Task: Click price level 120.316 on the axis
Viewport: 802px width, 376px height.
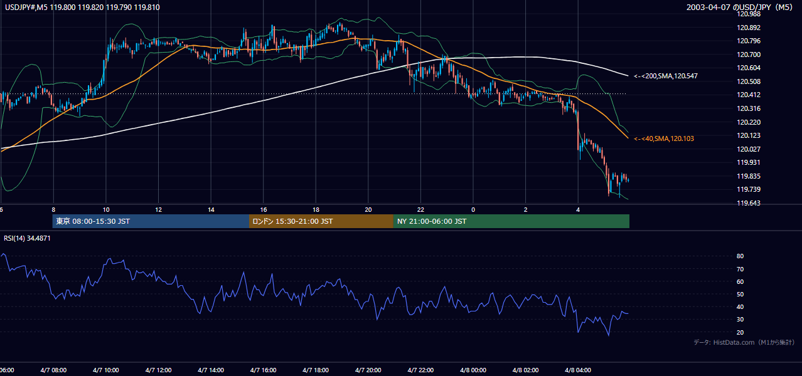Action: [748, 108]
